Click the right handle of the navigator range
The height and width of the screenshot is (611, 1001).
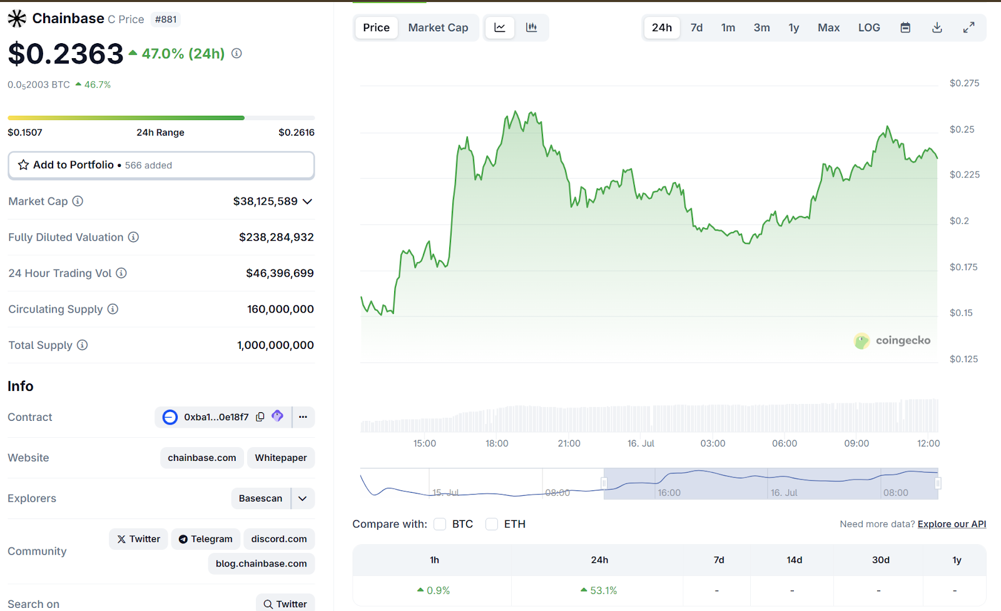point(938,483)
